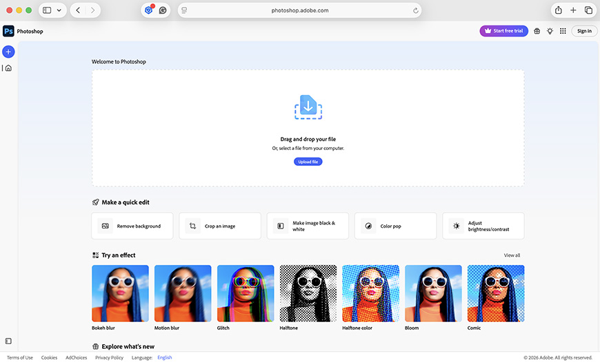This screenshot has height=362, width=600.
Task: Reload the page with the refresh icon
Action: pos(416,11)
